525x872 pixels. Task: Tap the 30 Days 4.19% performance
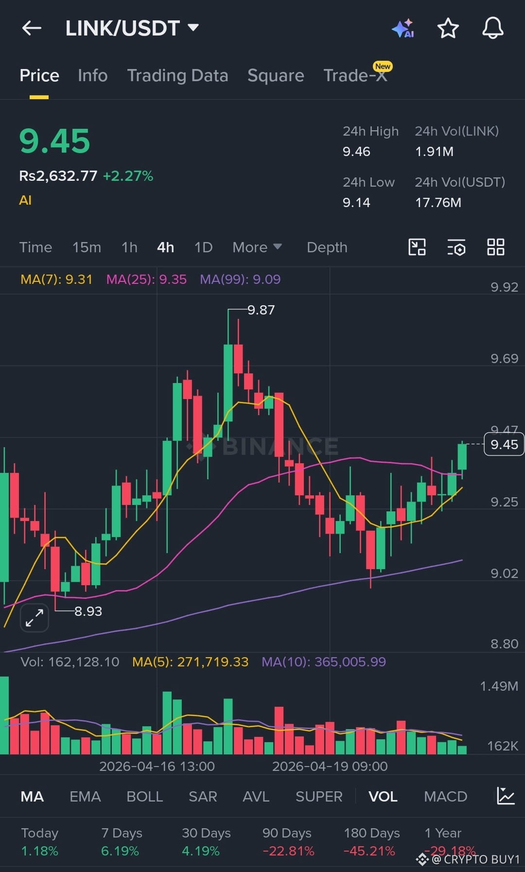click(x=206, y=842)
